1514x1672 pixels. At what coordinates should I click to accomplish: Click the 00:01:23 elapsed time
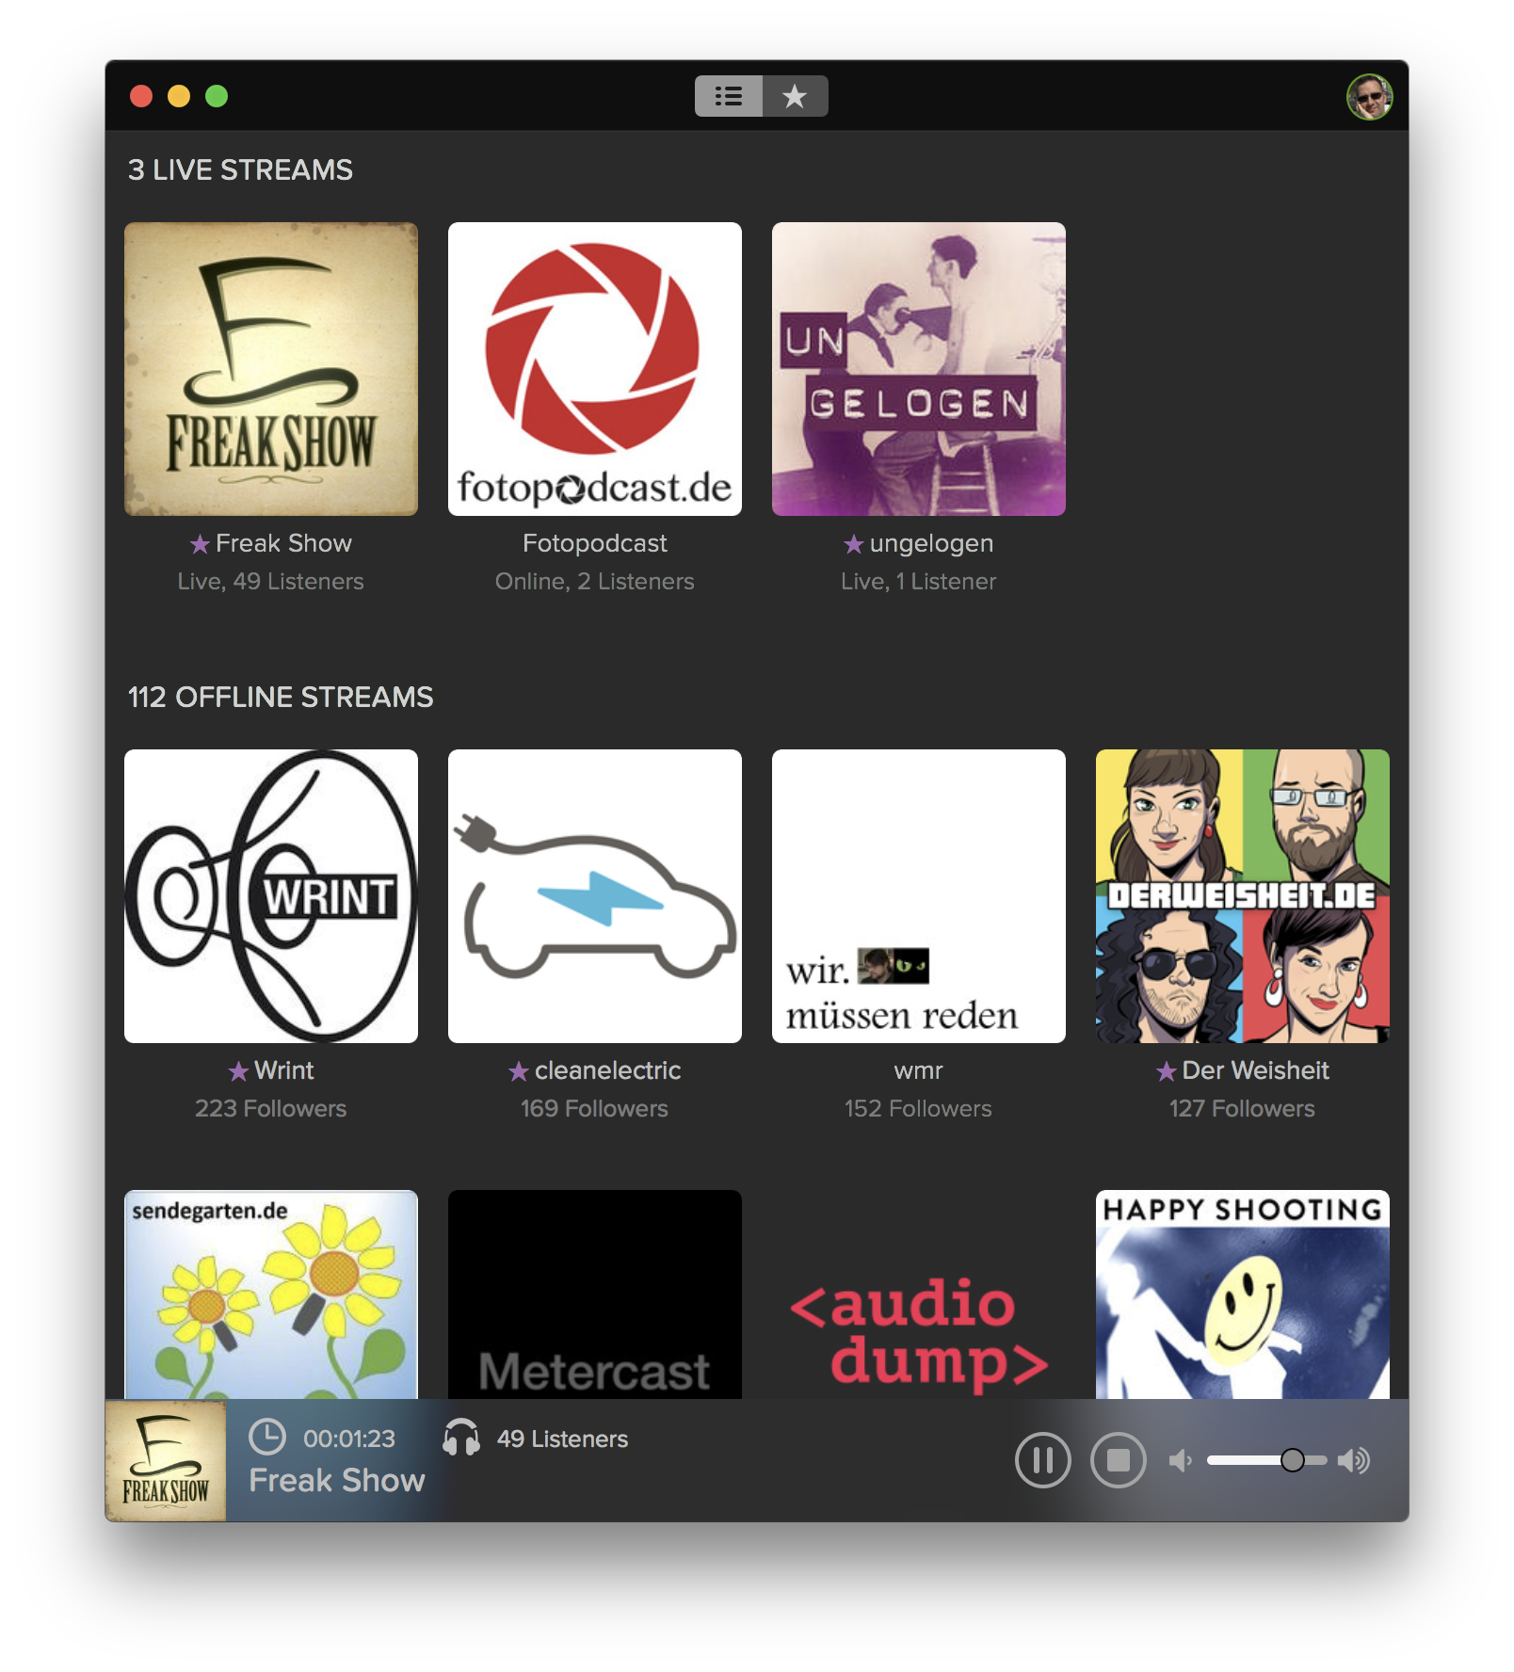coord(349,1439)
